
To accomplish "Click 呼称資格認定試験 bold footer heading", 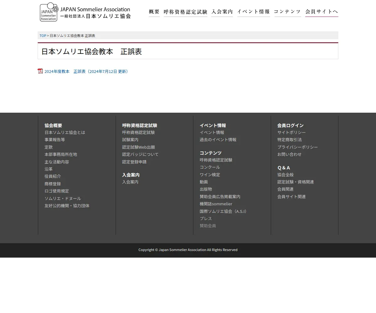I will 139,125.
